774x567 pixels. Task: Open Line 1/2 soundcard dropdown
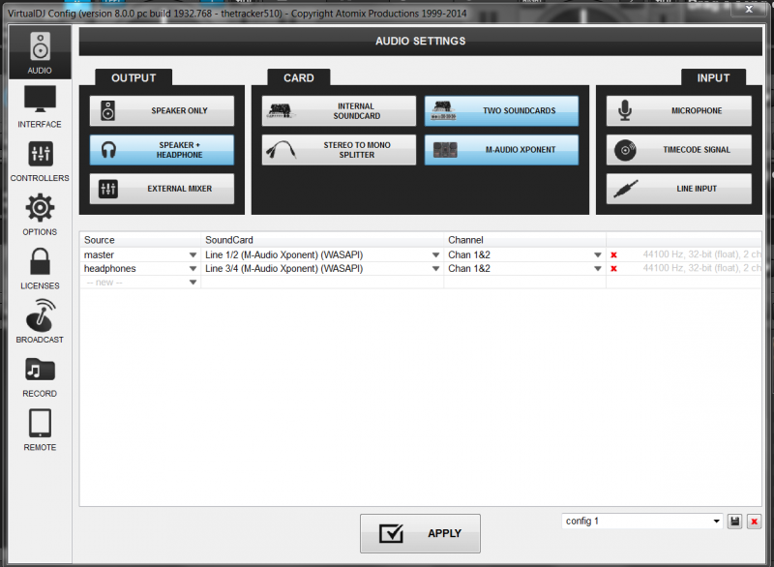tap(435, 255)
